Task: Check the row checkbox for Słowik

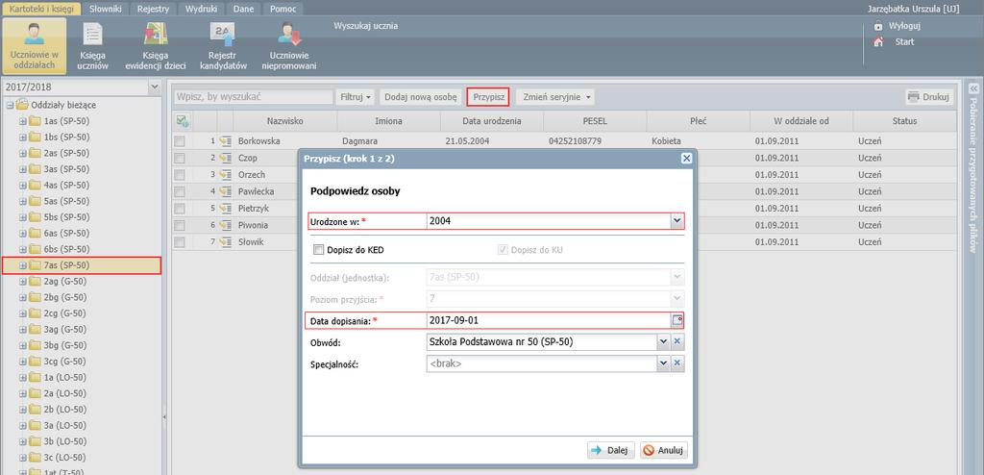Action: coord(180,242)
